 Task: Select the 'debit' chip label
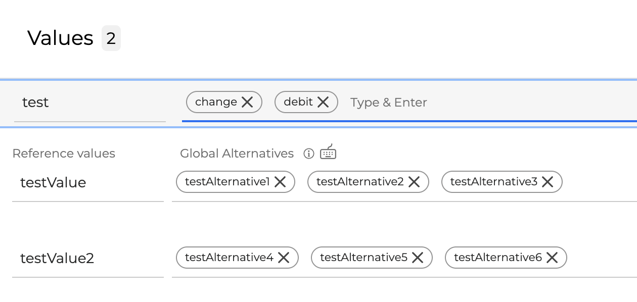pyautogui.click(x=298, y=102)
